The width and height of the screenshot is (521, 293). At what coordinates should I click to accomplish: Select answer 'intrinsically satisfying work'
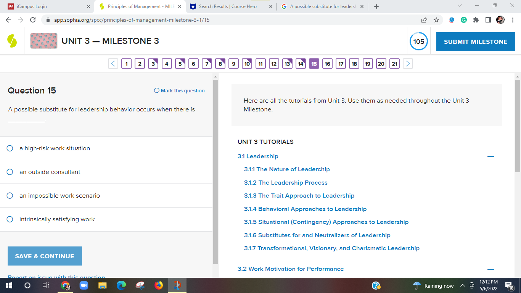pyautogui.click(x=10, y=219)
